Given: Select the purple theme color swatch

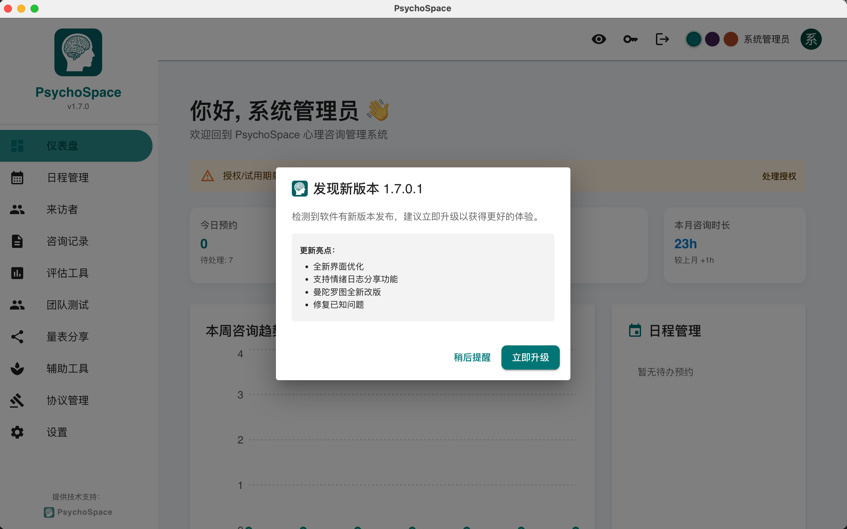Looking at the screenshot, I should tap(712, 39).
